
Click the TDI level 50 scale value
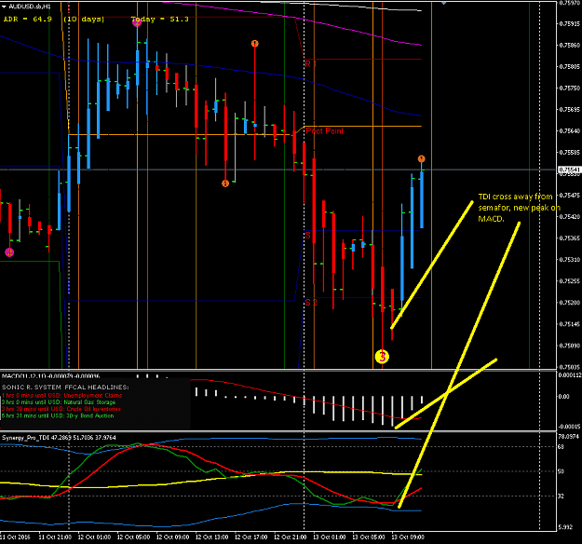click(x=561, y=471)
